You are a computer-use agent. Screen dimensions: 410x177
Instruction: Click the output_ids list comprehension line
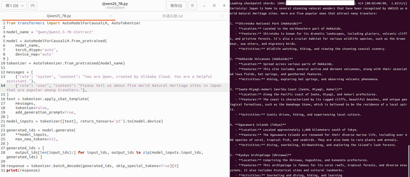(x=105, y=155)
